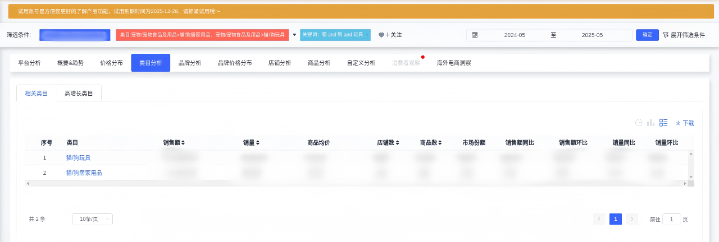
Task: Open the 平台分析 tab
Action: (29, 63)
